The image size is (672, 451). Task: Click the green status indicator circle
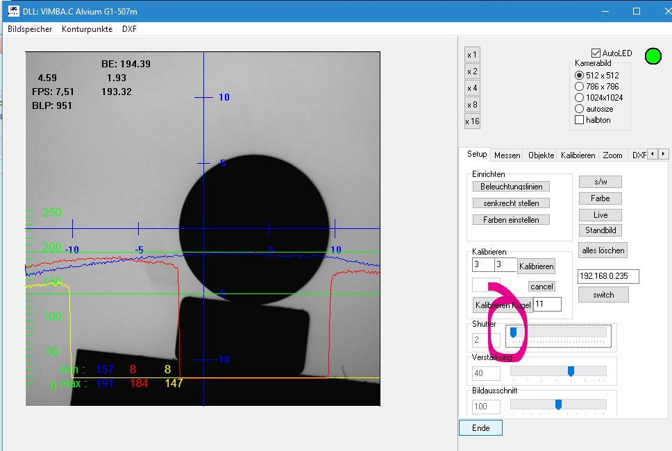653,56
